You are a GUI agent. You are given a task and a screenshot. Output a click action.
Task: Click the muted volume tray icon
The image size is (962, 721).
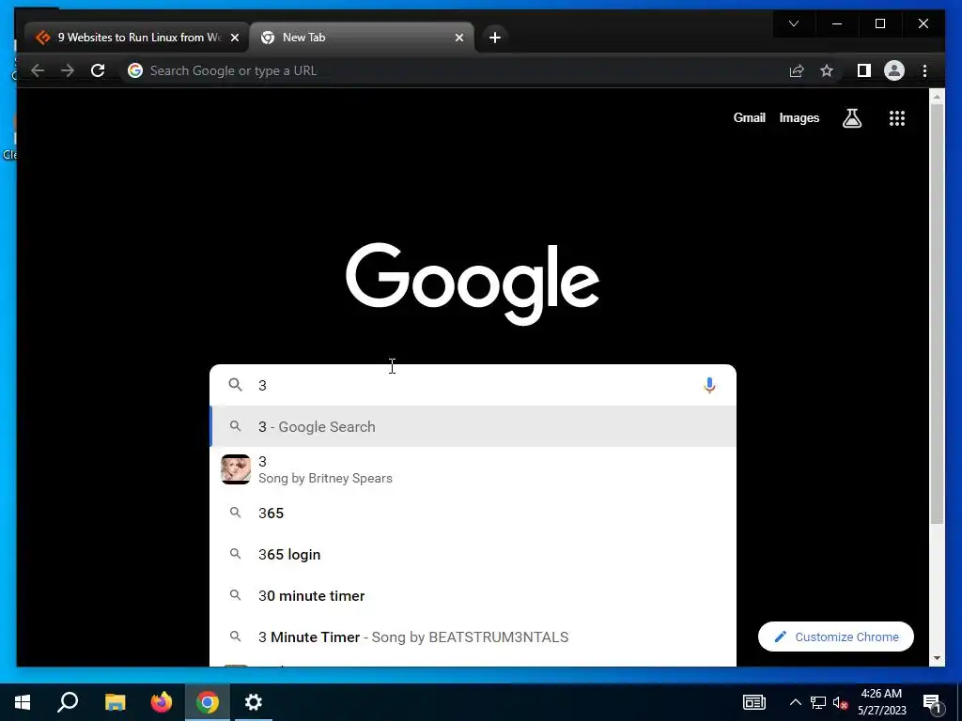click(x=840, y=702)
